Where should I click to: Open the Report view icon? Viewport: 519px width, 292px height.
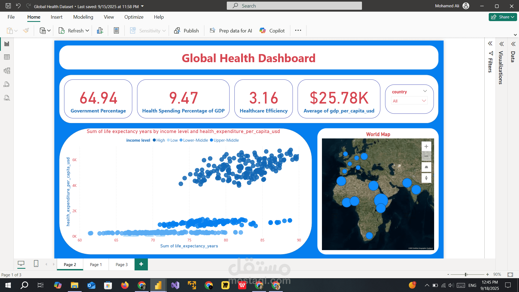click(x=7, y=44)
